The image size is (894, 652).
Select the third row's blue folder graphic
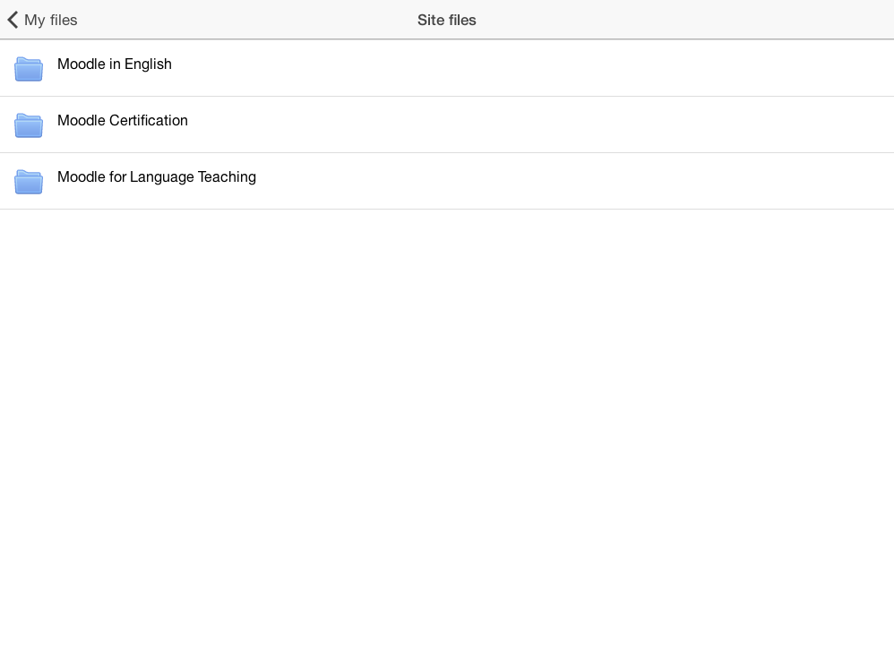[29, 182]
